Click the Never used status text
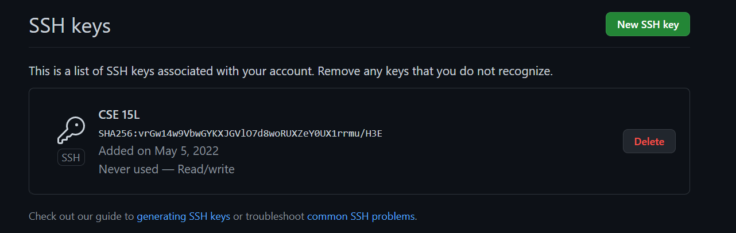 tap(129, 169)
